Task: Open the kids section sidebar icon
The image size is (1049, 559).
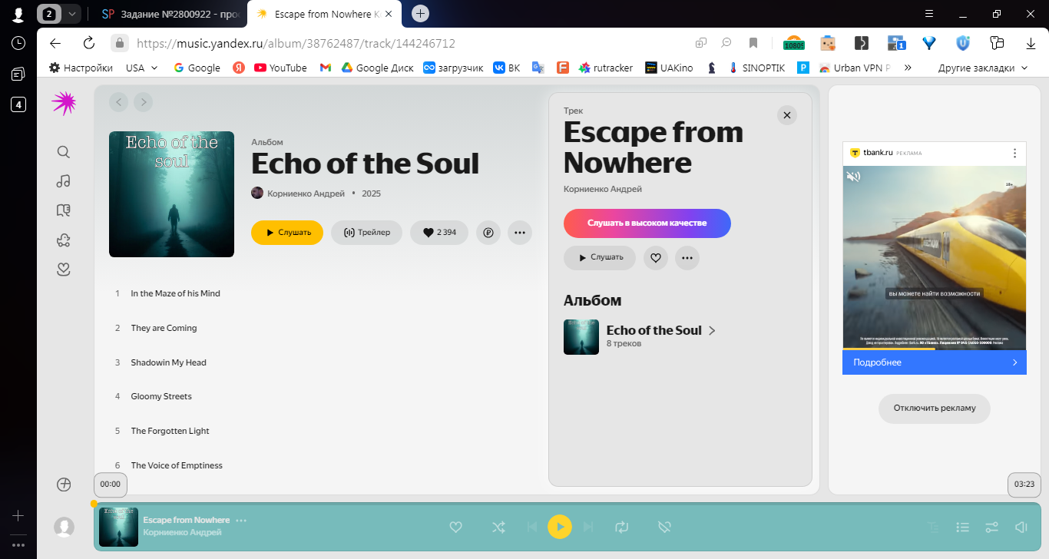Action: click(x=64, y=240)
